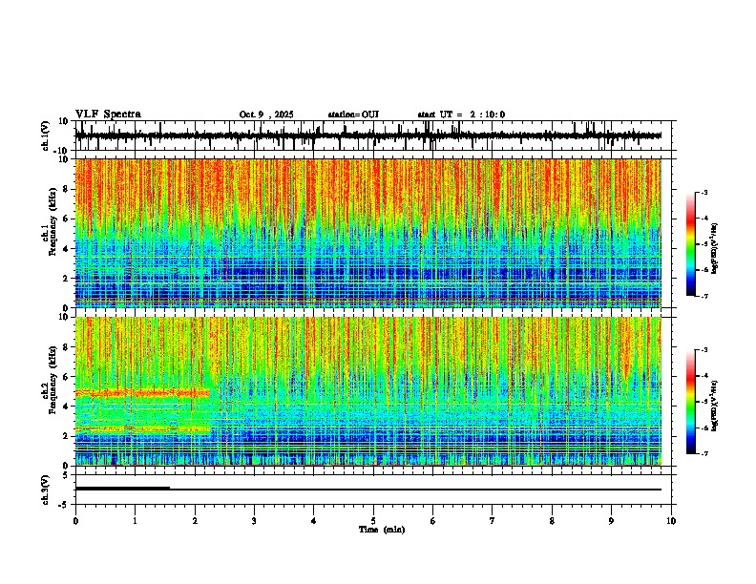The height and width of the screenshot is (584, 756).
Task: Click the ch.1 voltage waveform trace
Action: 368,136
